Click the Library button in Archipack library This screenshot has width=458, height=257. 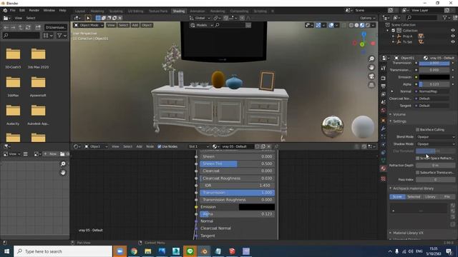click(430, 197)
